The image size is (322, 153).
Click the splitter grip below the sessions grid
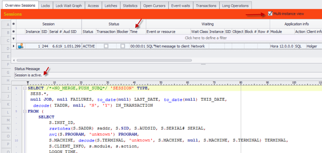[x=203, y=64]
